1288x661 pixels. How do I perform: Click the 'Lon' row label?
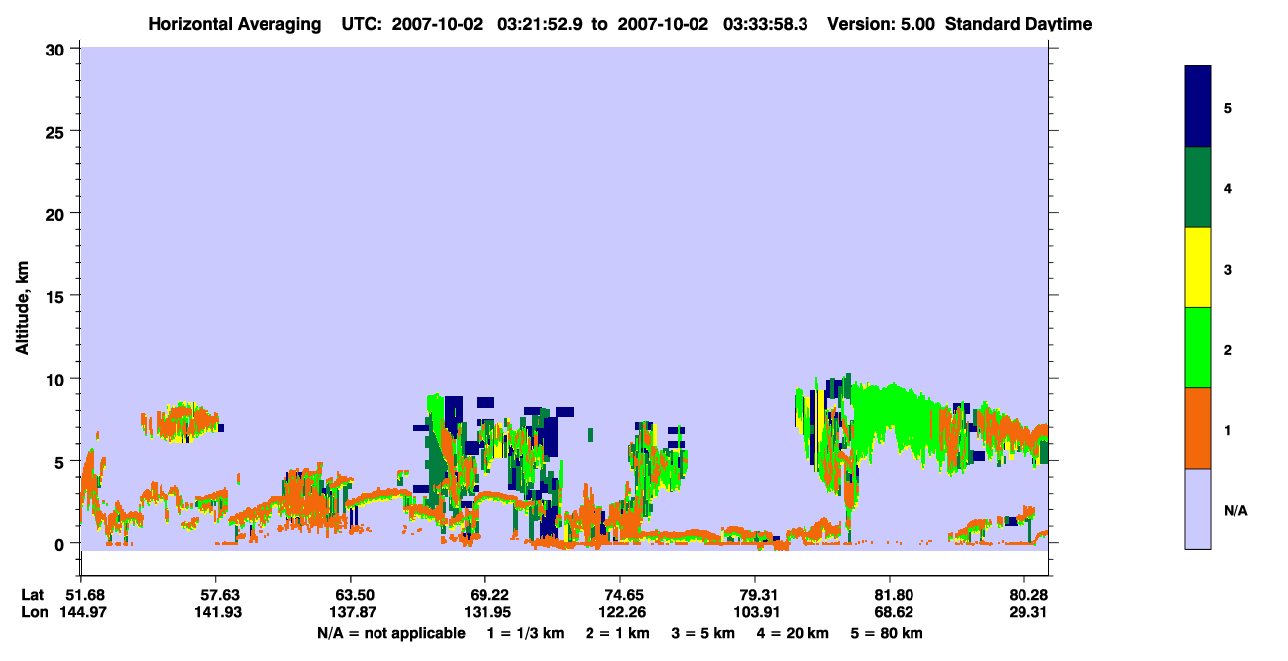33,613
